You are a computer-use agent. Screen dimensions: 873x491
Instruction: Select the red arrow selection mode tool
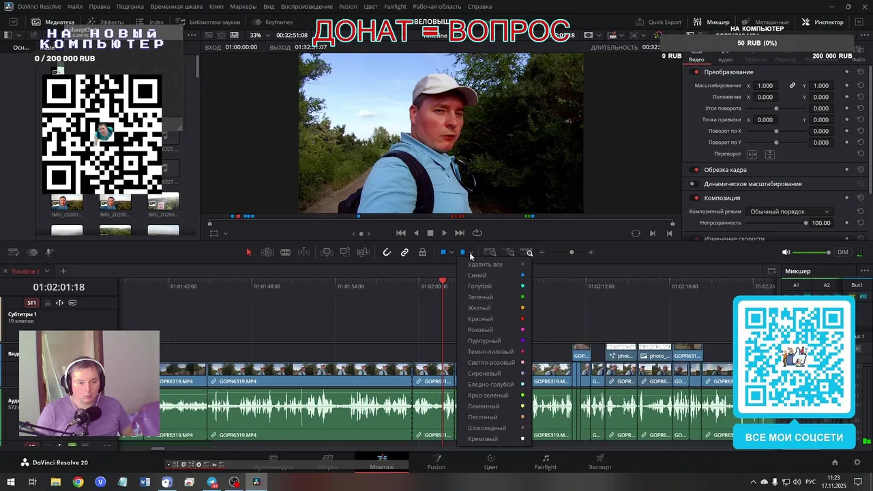click(248, 252)
